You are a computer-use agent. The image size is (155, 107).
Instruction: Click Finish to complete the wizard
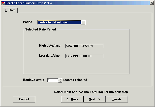pos(117,99)
